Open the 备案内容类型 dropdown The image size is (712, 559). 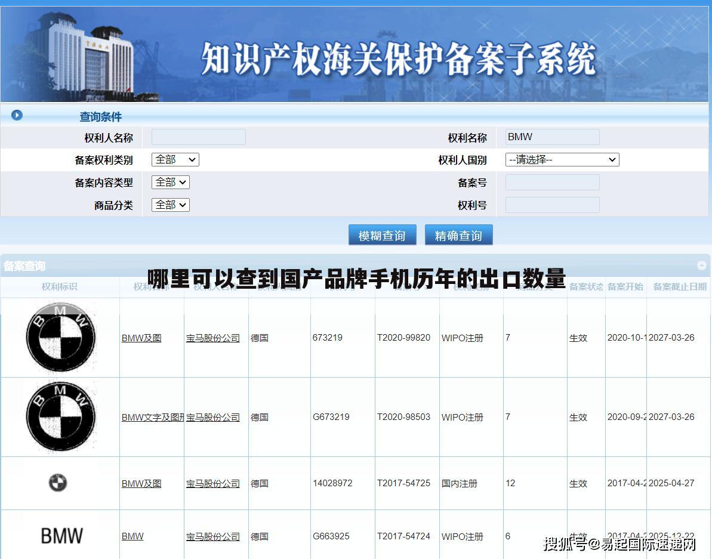tap(170, 182)
